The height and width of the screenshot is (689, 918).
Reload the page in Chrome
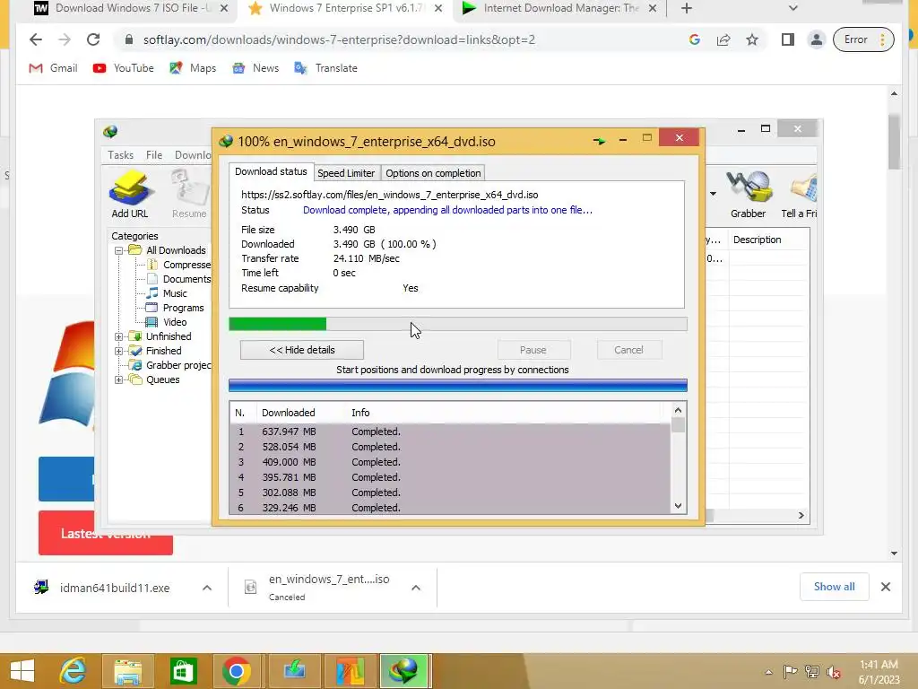[93, 39]
